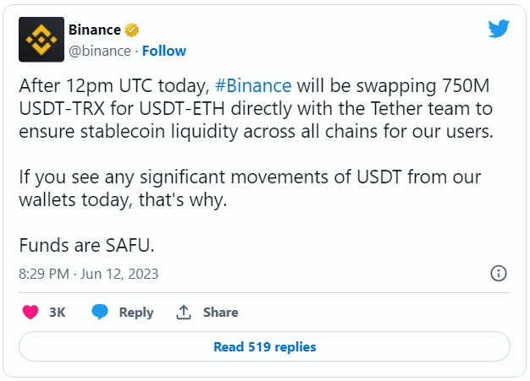Image resolution: width=530 pixels, height=381 pixels.
Task: Follow the Binance account
Action: tap(164, 52)
